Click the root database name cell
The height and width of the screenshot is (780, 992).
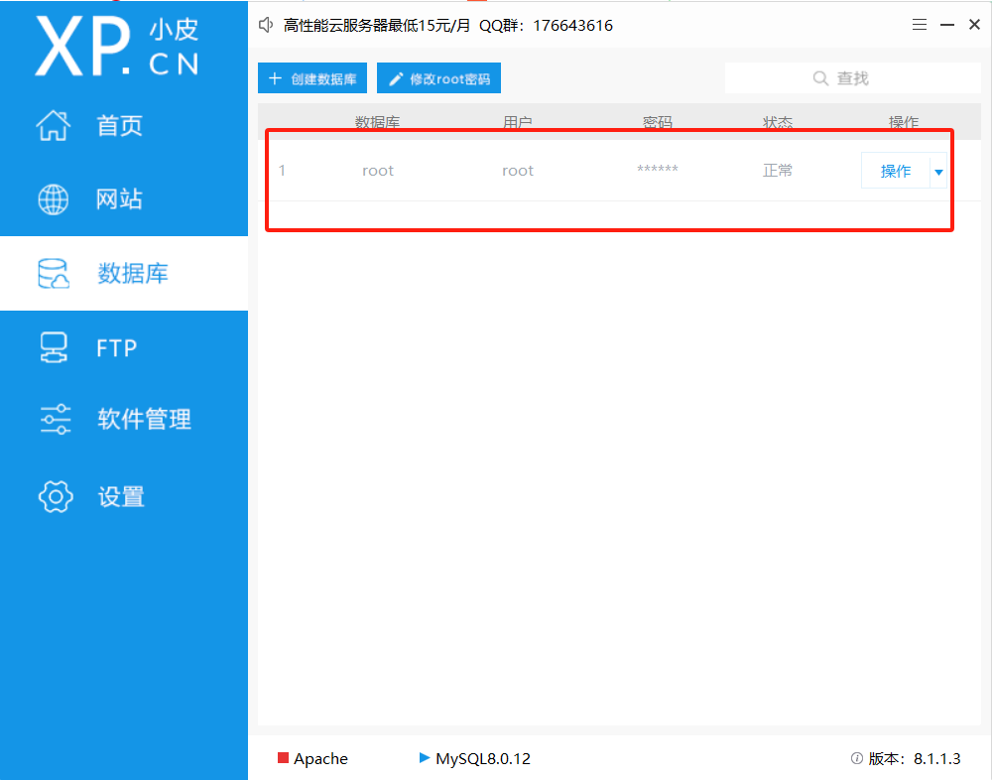pyautogui.click(x=378, y=171)
